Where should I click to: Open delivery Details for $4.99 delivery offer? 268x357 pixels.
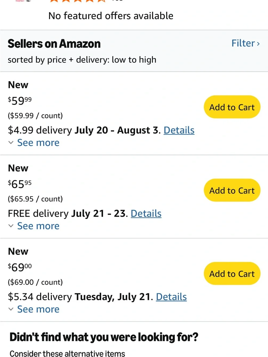pyautogui.click(x=179, y=130)
